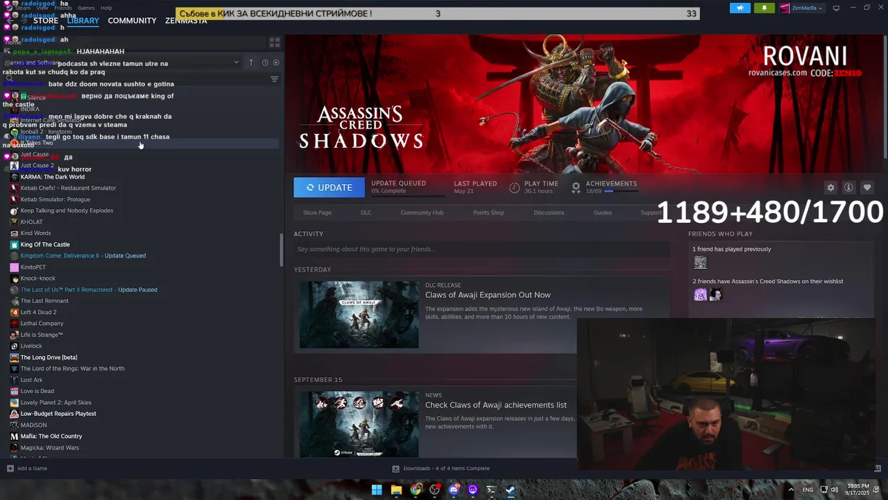
Task: Click second wishlist friend avatar
Action: [x=715, y=294]
